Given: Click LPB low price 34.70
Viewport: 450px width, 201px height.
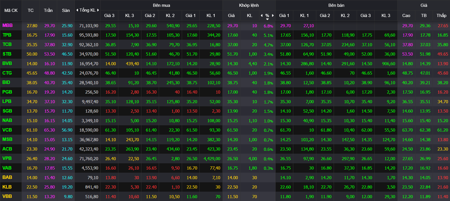Looking at the screenshot, I should 443,102.
